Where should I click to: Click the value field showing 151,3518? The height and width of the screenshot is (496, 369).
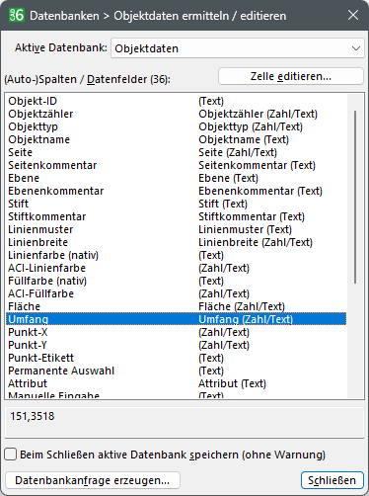coord(184,422)
